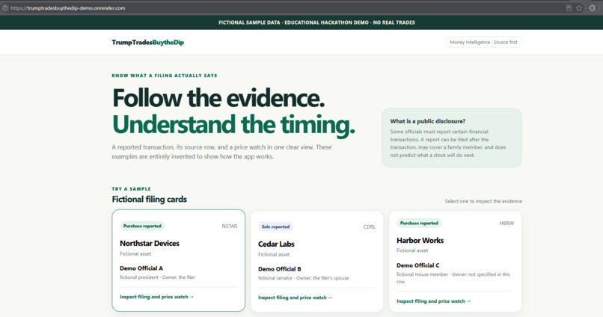Select the Cedar Labs filing card
The height and width of the screenshot is (317, 603).
(x=317, y=261)
